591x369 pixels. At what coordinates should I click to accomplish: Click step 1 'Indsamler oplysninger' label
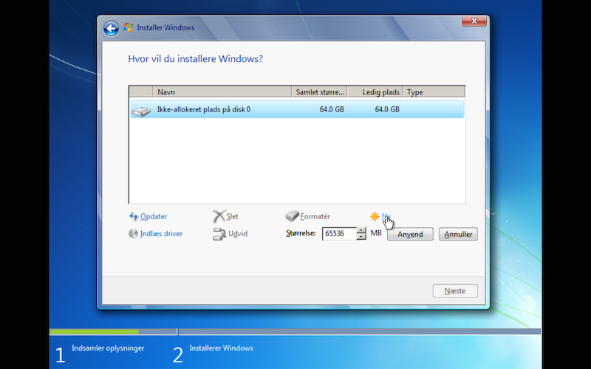coord(108,348)
